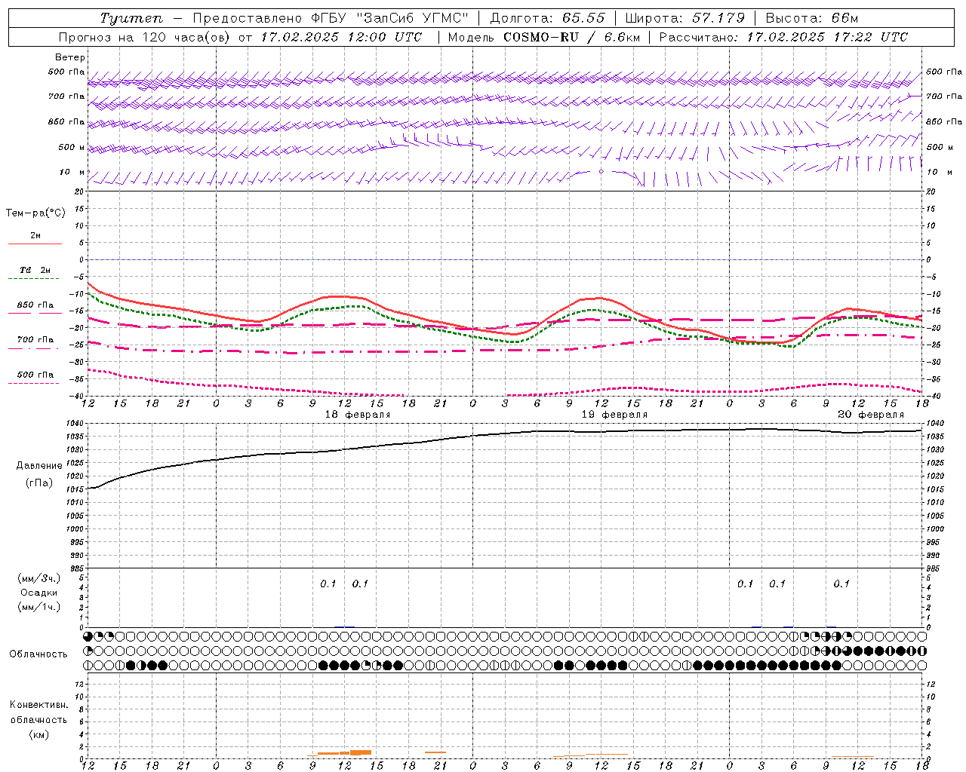The width and height of the screenshot is (966, 772).
Task: Click the "Ветер" wind panel label
Action: [70, 57]
